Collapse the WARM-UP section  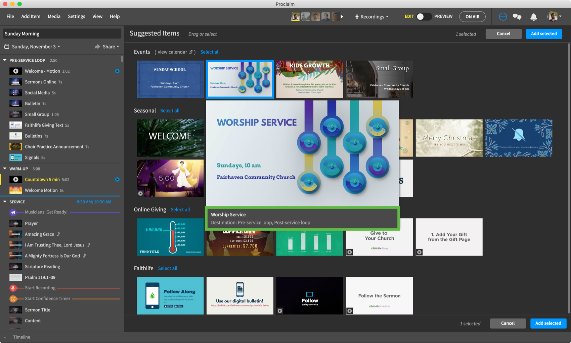(x=5, y=168)
